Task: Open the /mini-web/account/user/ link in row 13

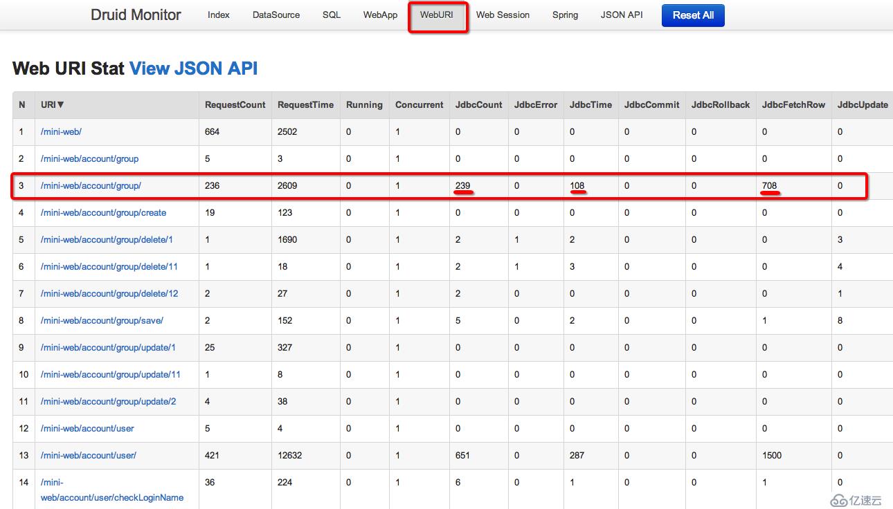Action: pos(89,455)
